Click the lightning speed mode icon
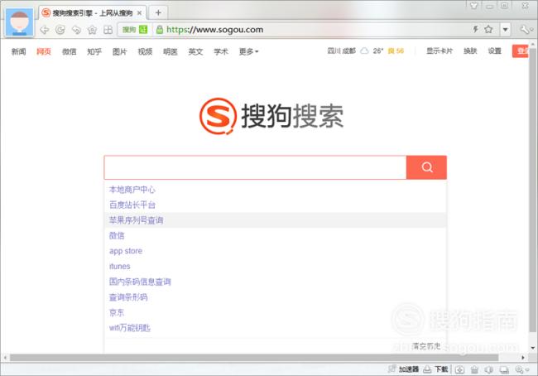This screenshot has width=538, height=376. pyautogui.click(x=476, y=29)
